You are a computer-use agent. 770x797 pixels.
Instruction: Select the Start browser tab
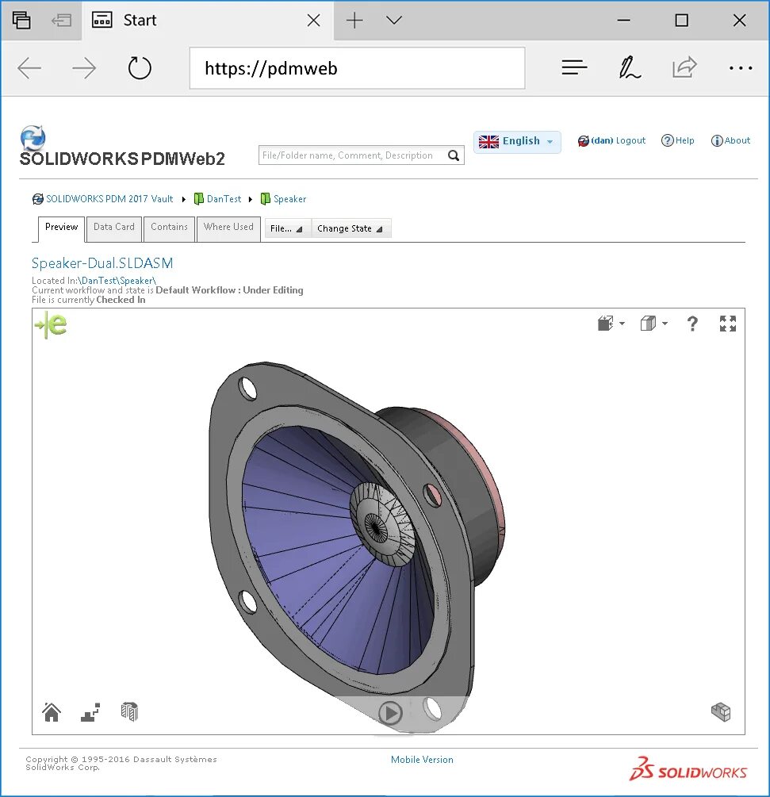pos(207,21)
